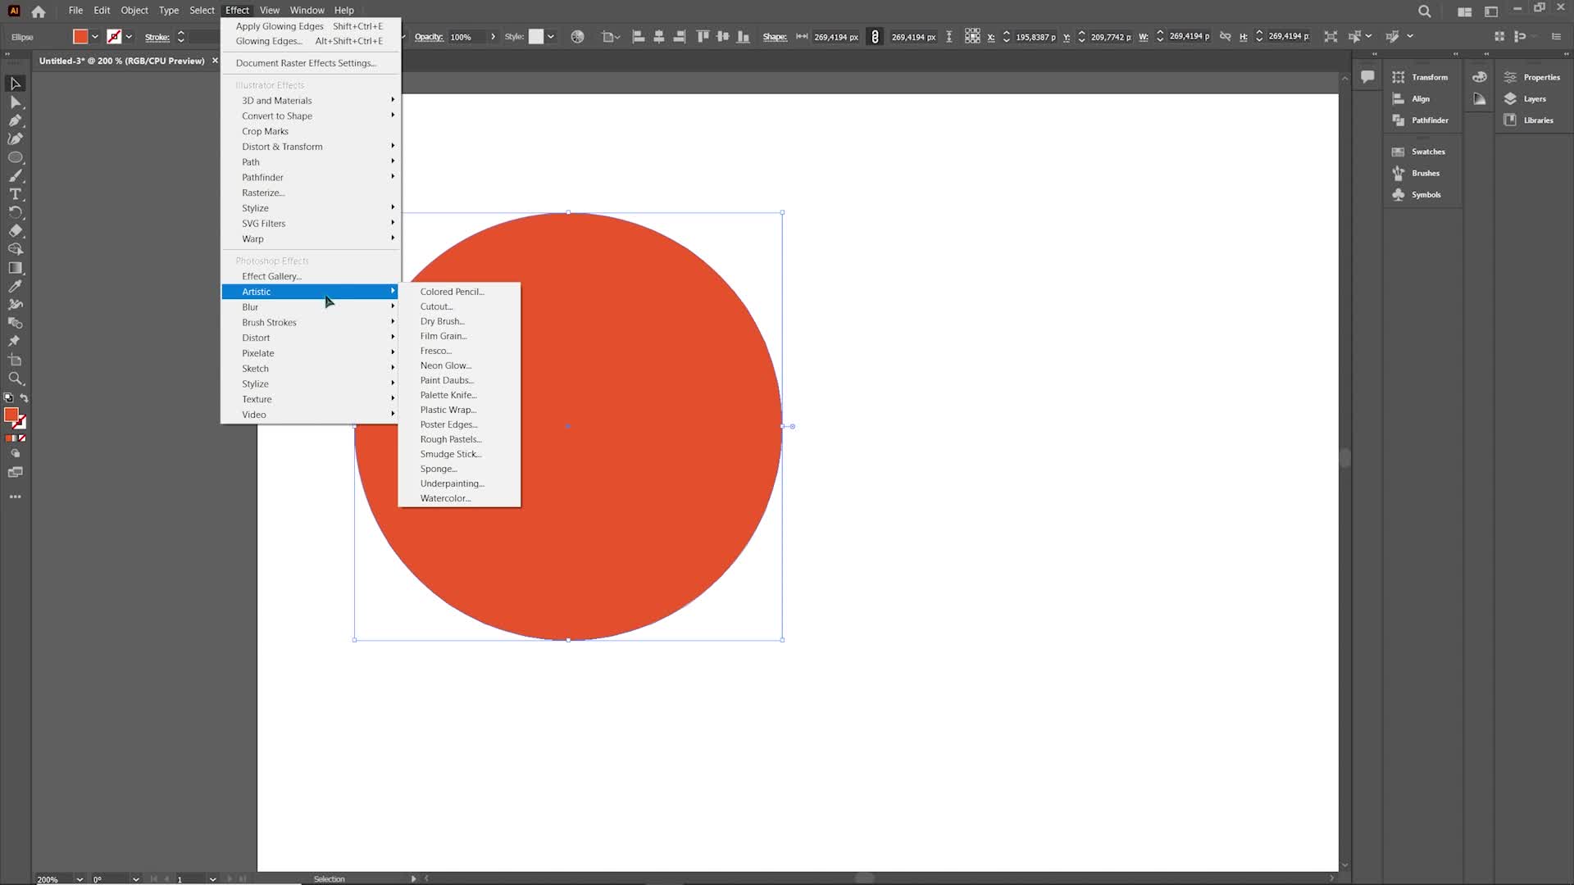
Task: Toggle the Change Screen Mode button
Action: (15, 472)
